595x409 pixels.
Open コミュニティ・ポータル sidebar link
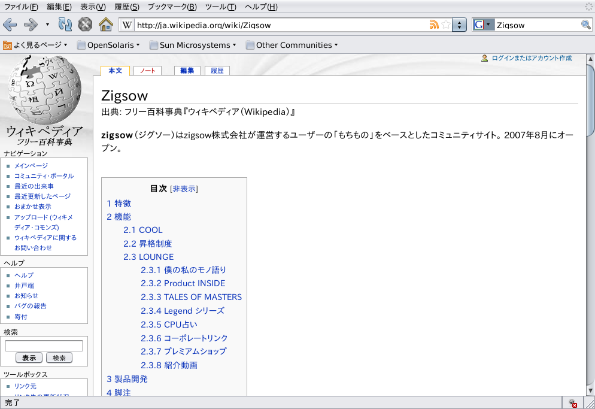(x=44, y=176)
